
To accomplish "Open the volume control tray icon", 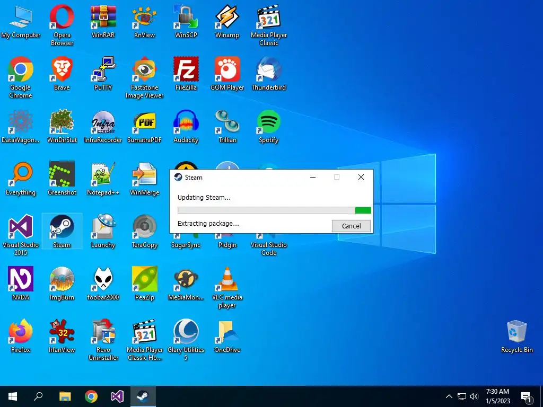I will tap(474, 396).
